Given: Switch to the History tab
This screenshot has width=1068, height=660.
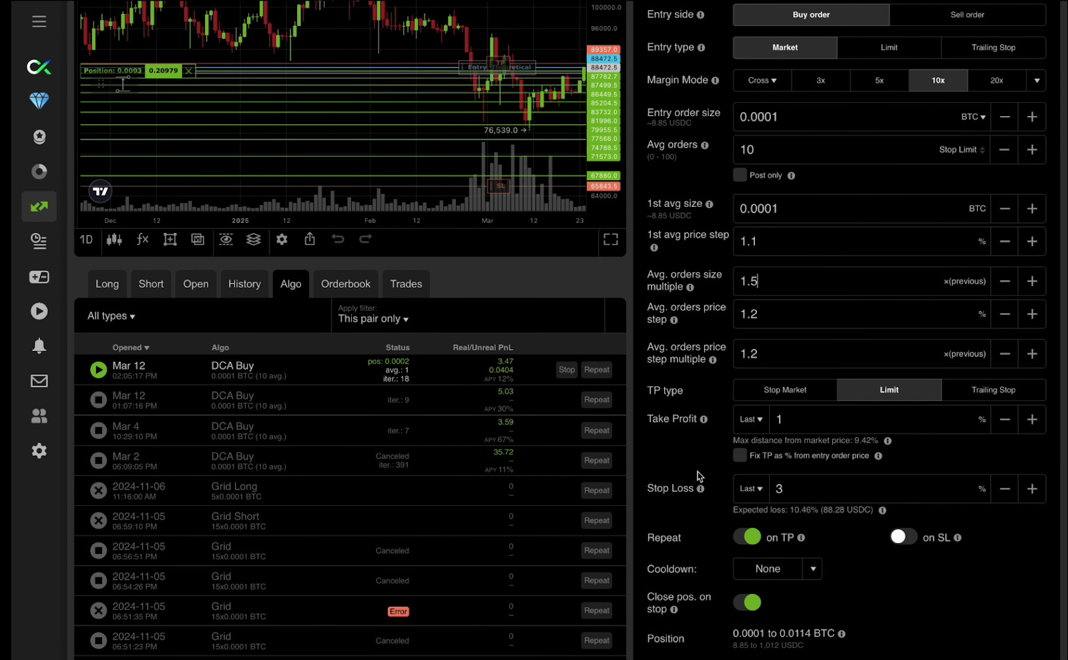Looking at the screenshot, I should click(x=244, y=284).
